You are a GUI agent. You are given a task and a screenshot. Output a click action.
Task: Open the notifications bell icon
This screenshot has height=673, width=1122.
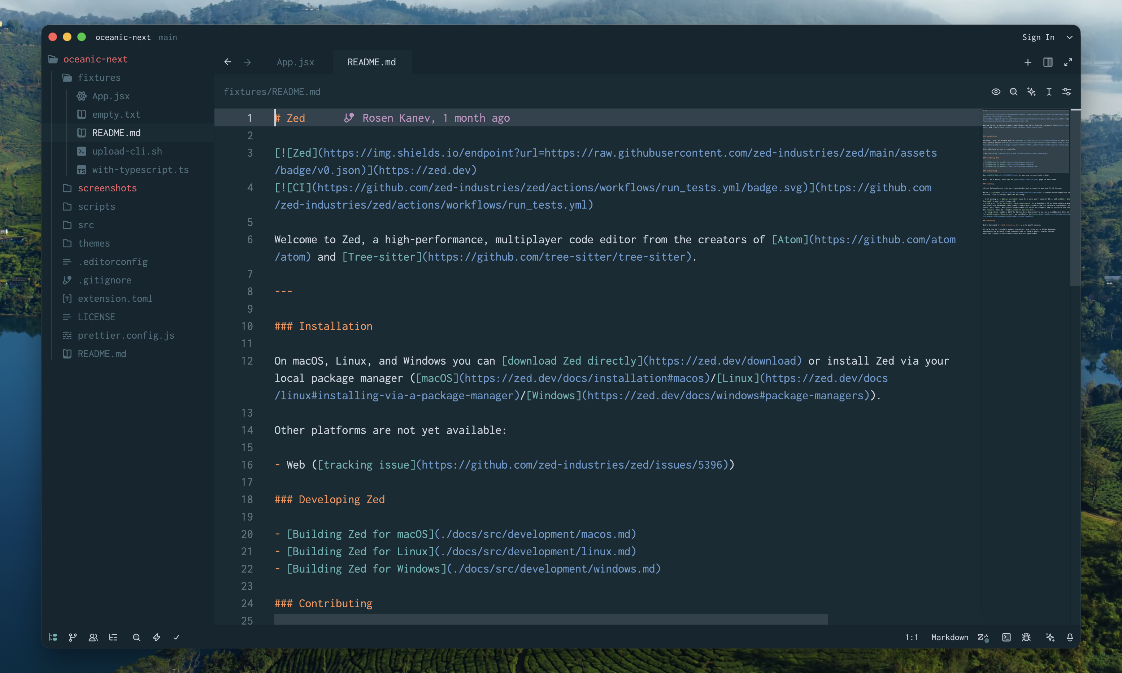pos(1070,637)
